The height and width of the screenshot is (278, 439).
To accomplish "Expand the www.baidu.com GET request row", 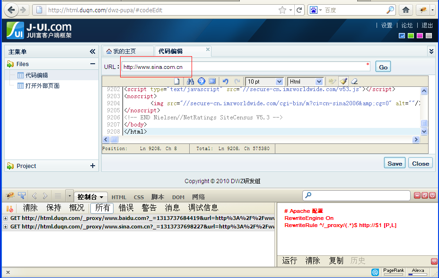I will coord(5,218).
